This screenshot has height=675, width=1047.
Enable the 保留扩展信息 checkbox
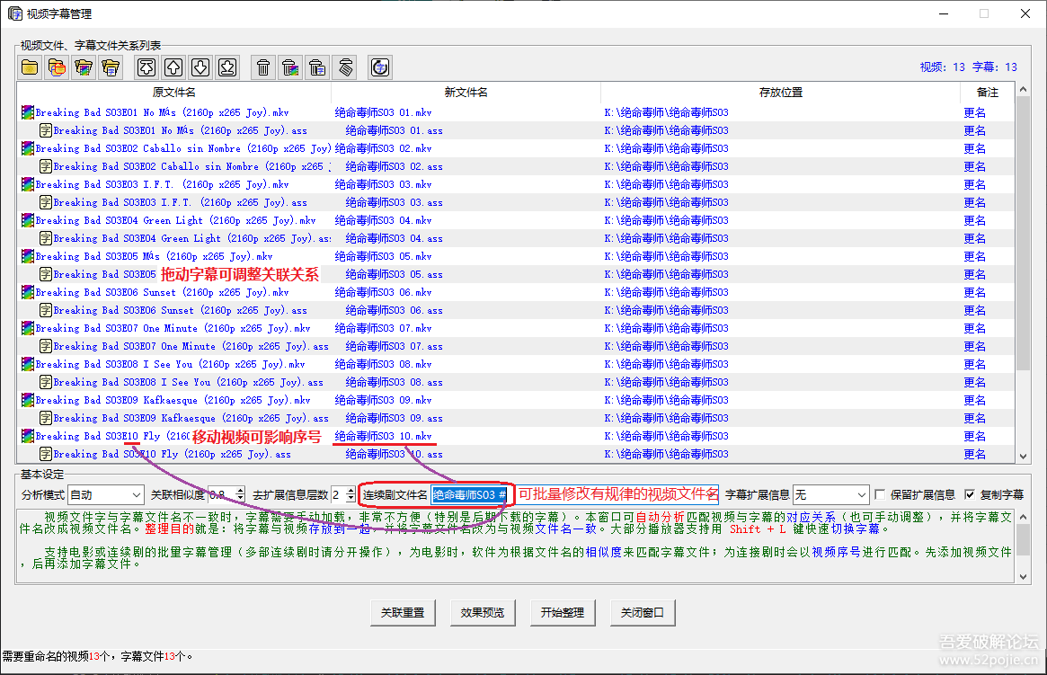click(x=881, y=494)
